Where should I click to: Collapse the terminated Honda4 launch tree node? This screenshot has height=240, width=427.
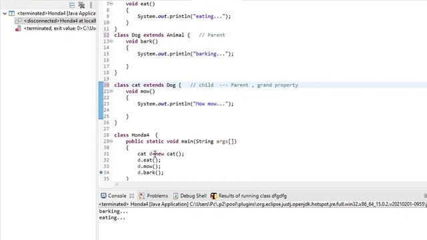pos(5,13)
